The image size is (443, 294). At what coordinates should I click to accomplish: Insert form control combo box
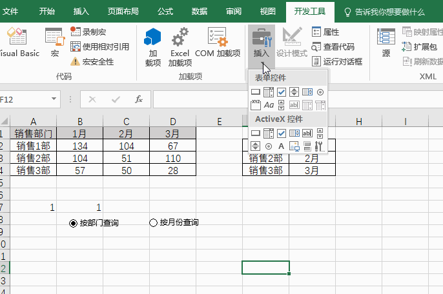click(269, 92)
